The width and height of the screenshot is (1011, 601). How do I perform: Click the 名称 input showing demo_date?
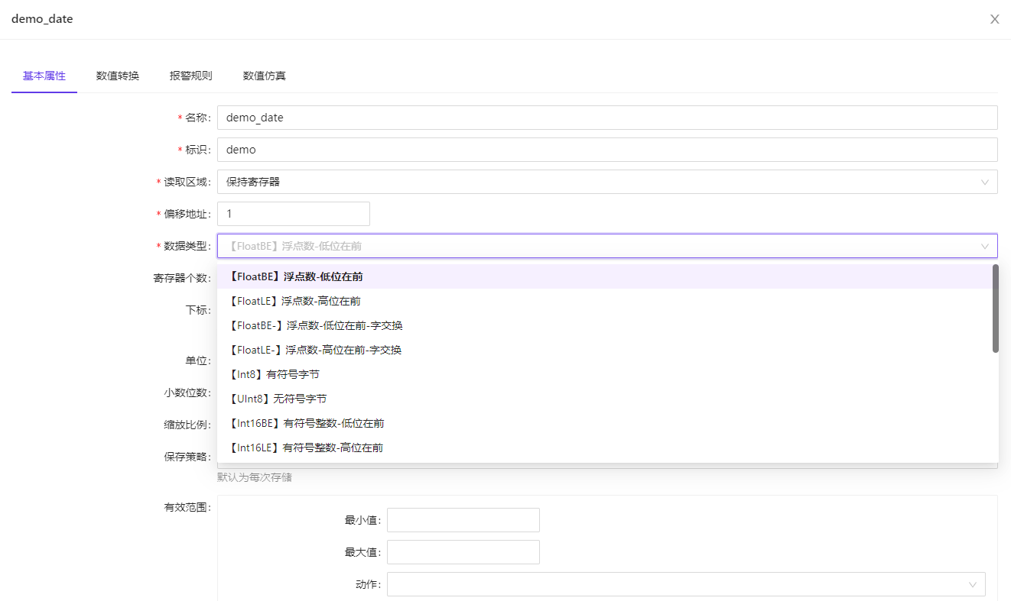(607, 117)
